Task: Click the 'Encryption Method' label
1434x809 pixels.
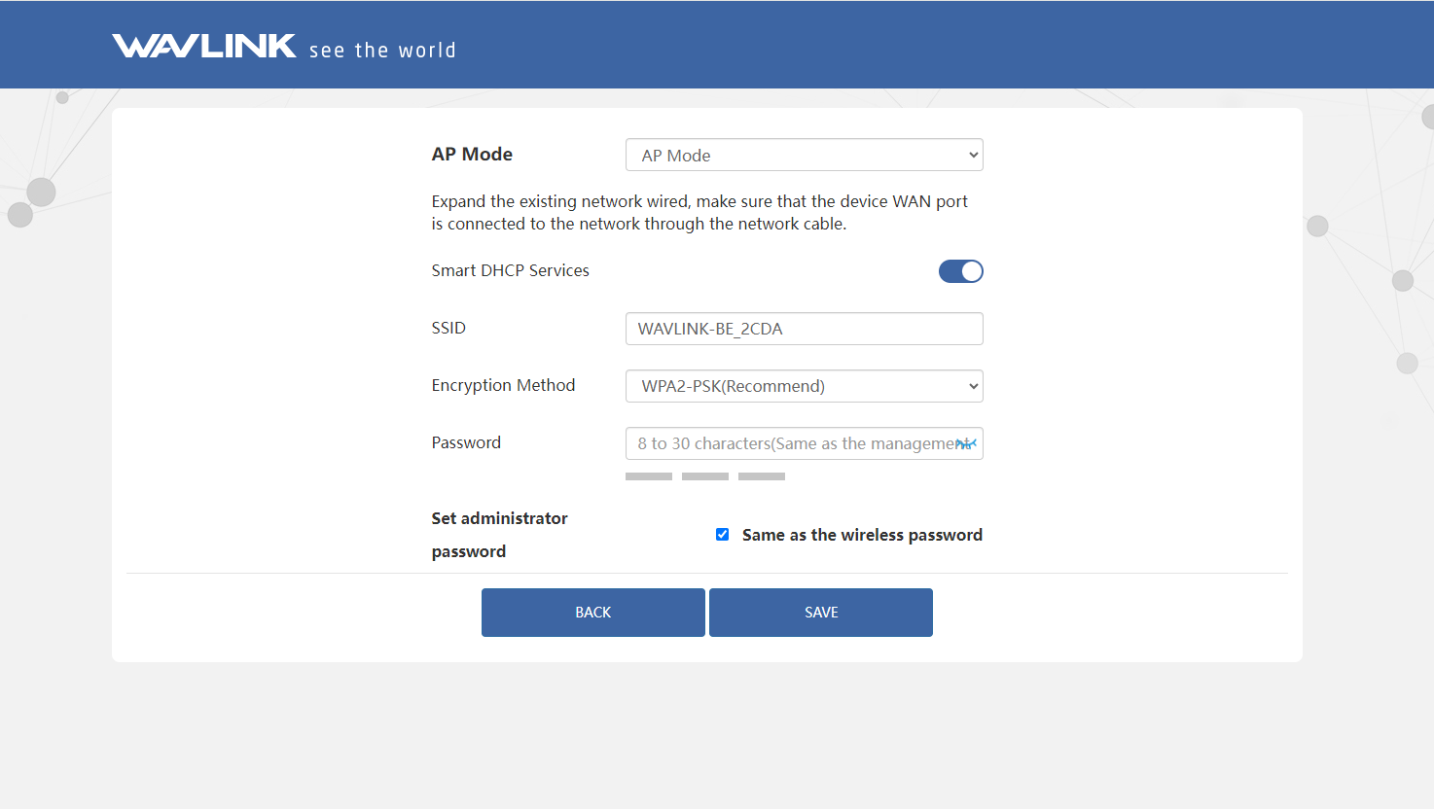Action: [503, 385]
